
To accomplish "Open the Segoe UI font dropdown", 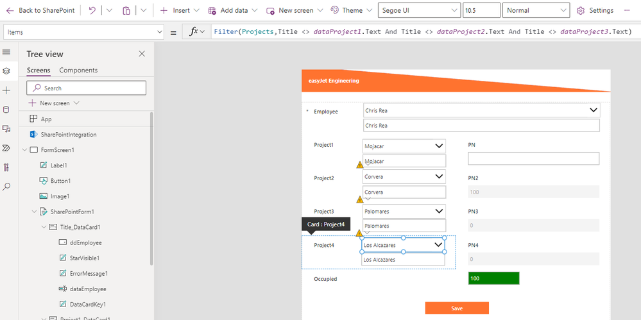I will point(420,11).
